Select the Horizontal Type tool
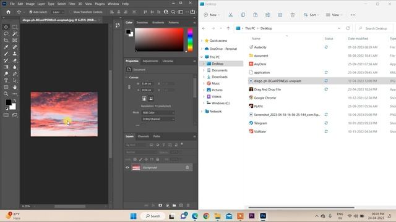The width and height of the screenshot is (396, 222). (x=6, y=80)
